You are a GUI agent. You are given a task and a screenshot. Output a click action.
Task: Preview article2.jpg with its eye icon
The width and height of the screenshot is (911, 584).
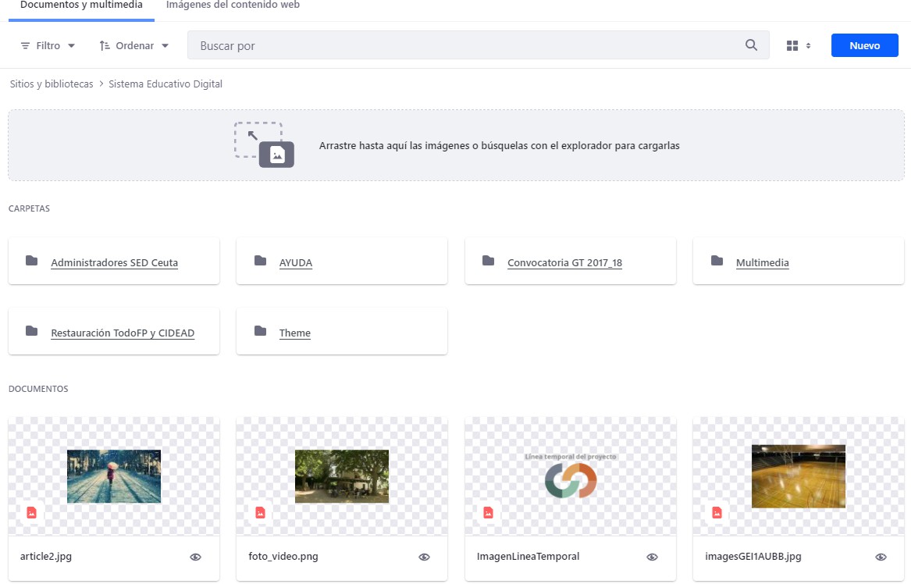point(195,557)
